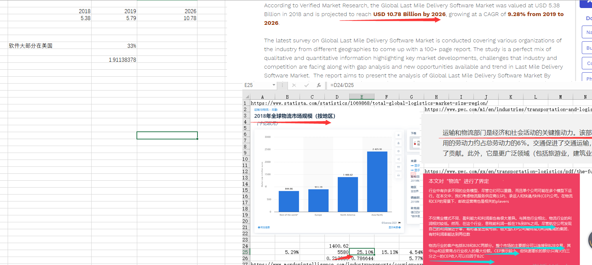The height and width of the screenshot is (265, 592).
Task: Select the cell containing 33%
Action: click(x=114, y=46)
